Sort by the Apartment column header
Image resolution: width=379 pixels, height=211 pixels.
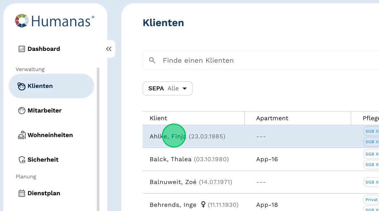pos(272,118)
